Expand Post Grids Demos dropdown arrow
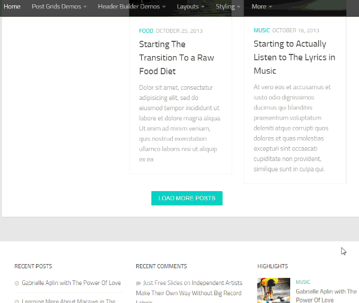Viewport: 359px width, 303px height. 85,7
